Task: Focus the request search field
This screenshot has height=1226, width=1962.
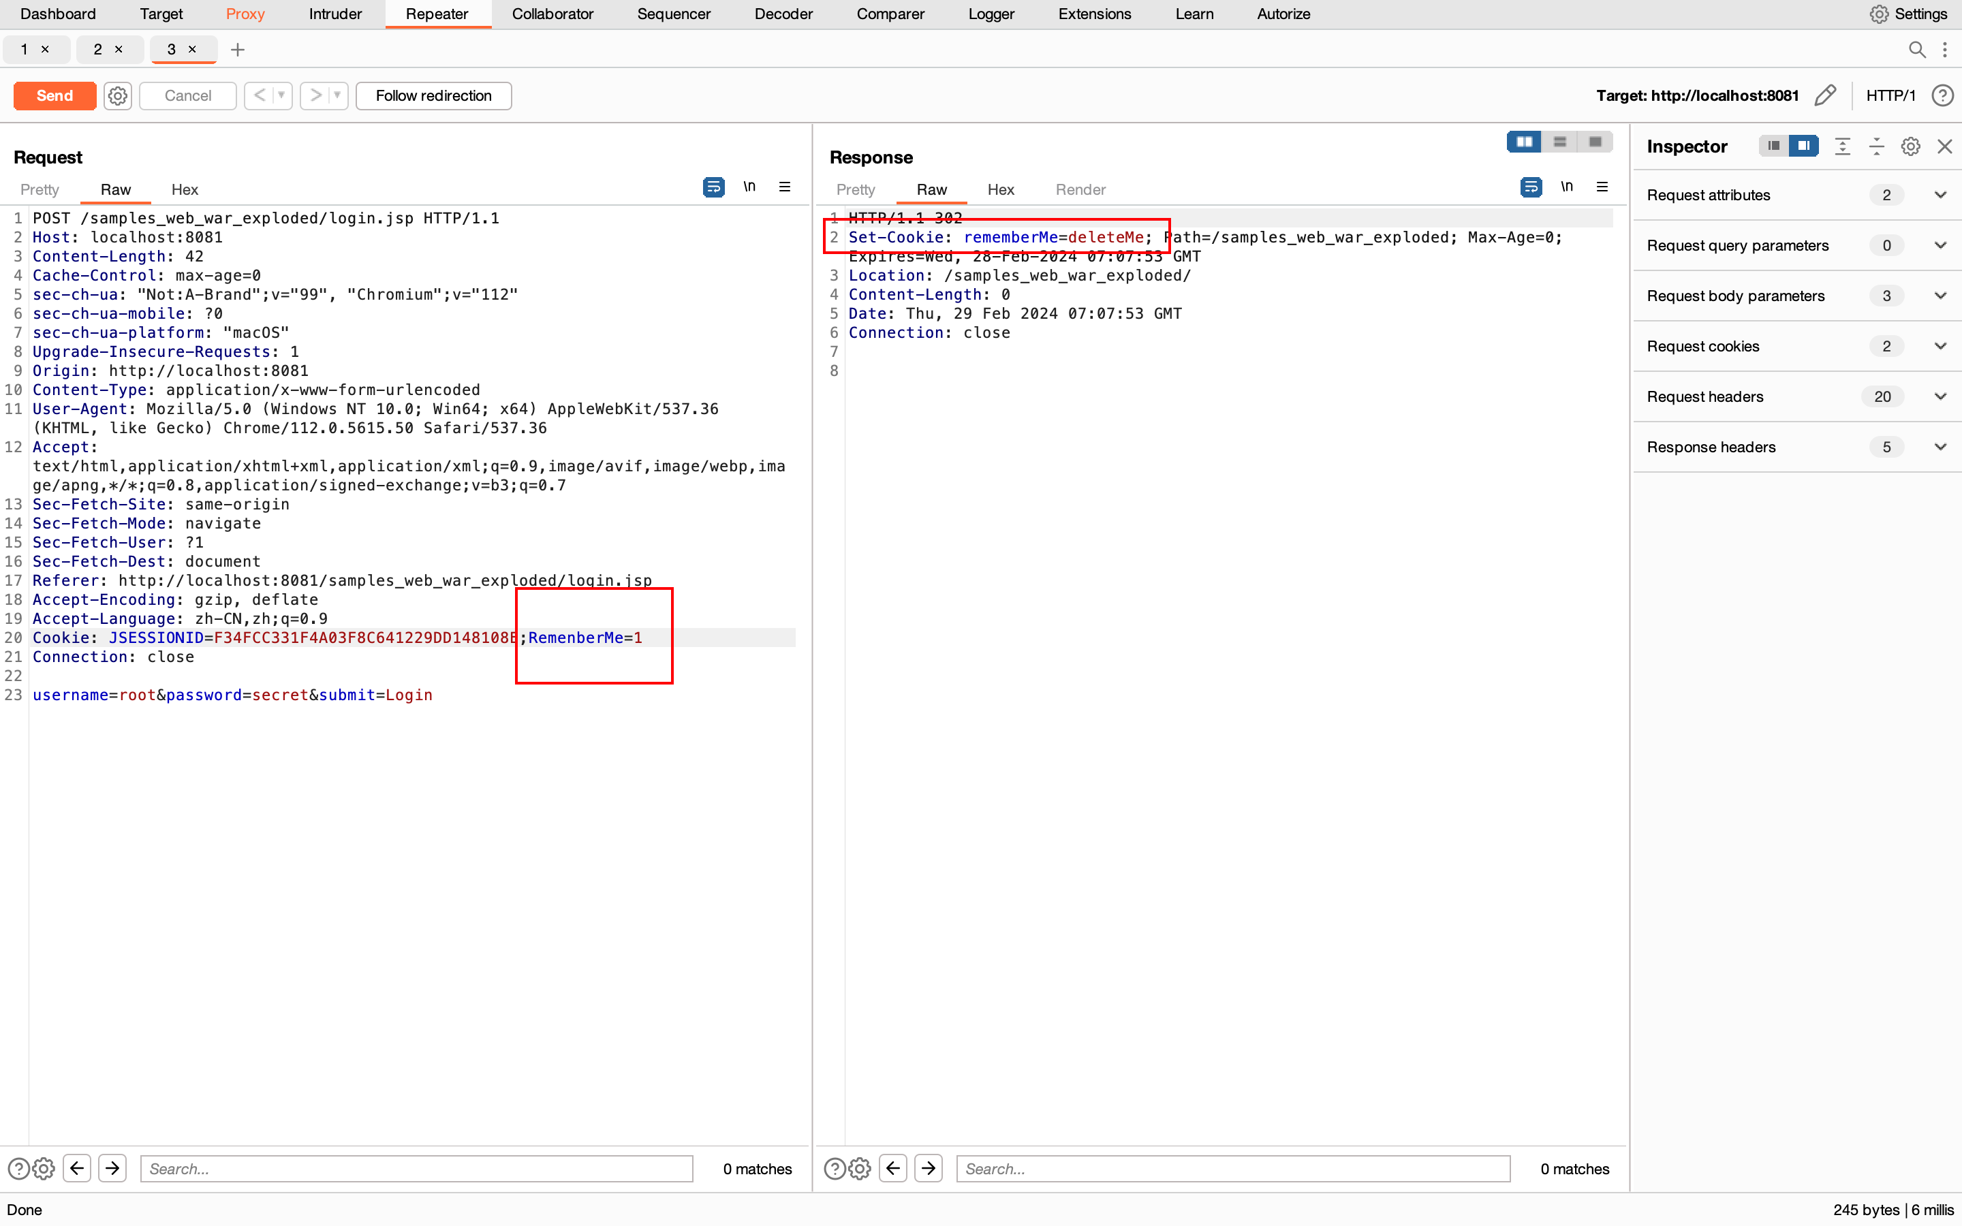Action: (417, 1168)
